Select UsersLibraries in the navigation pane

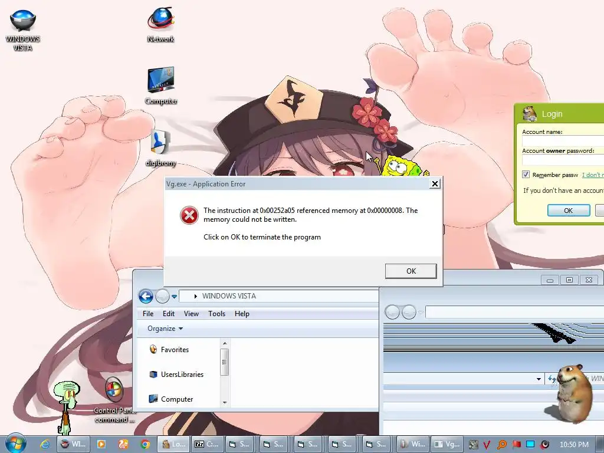point(176,375)
